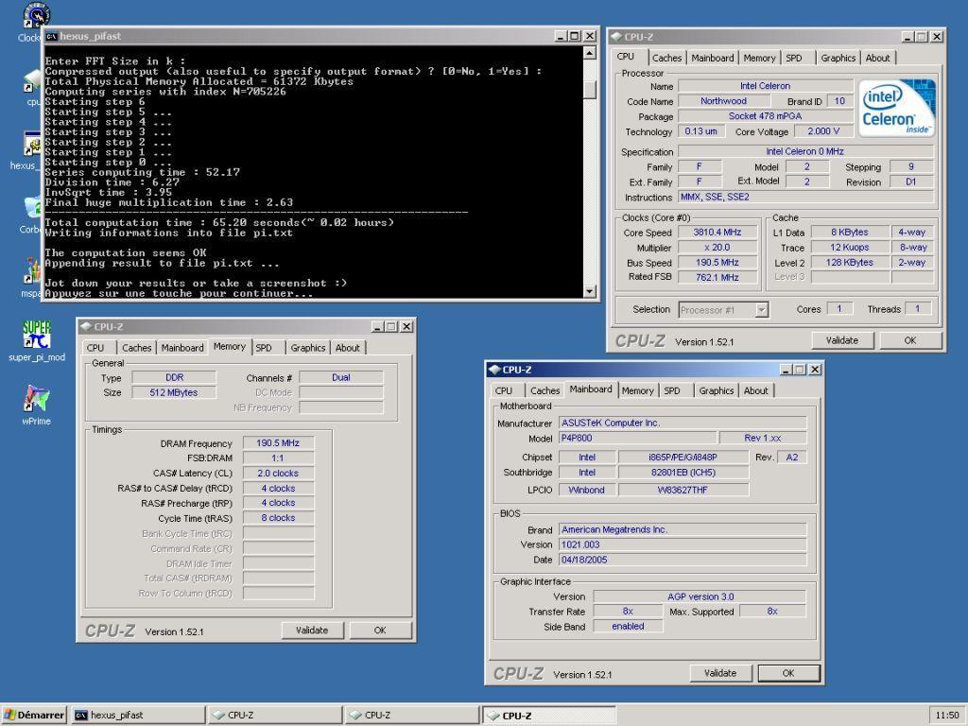
Task: Click the Démarrer start button
Action: (x=35, y=715)
